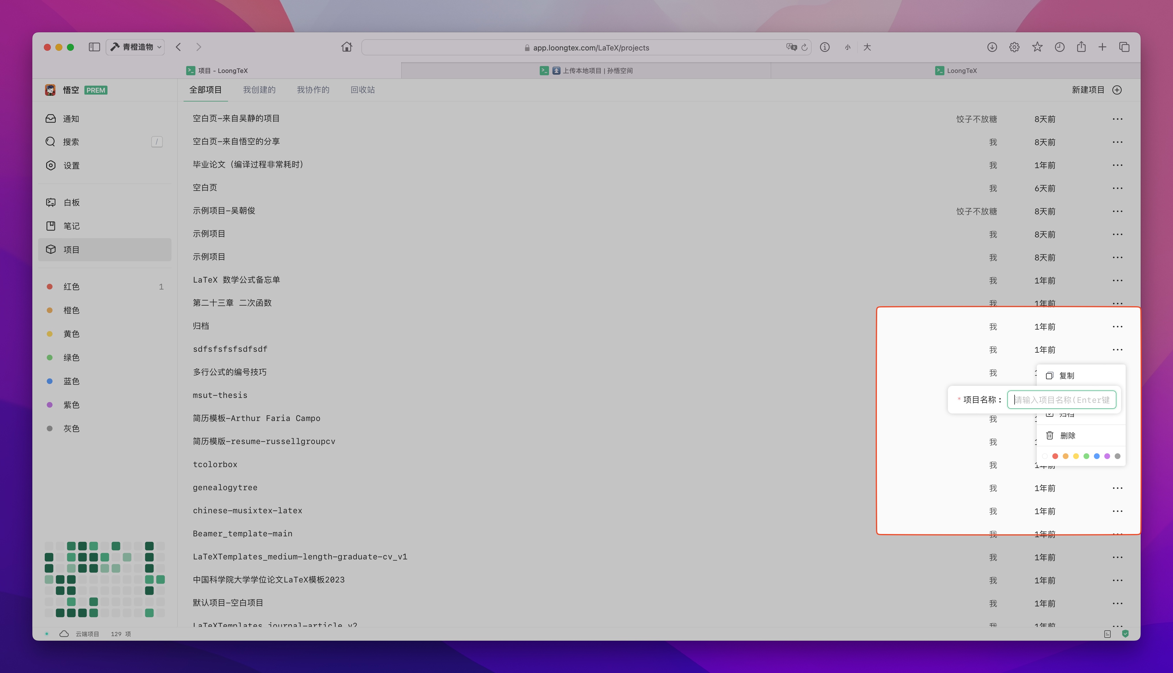Viewport: 1173px width, 673px height.
Task: Click the 项目名称 input field
Action: [1062, 400]
